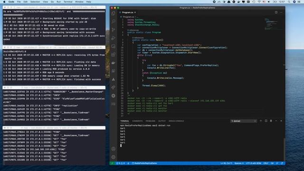Image resolution: width=304 pixels, height=171 pixels.
Task: Change indentation via Spaces: 4
Action: click(239, 163)
